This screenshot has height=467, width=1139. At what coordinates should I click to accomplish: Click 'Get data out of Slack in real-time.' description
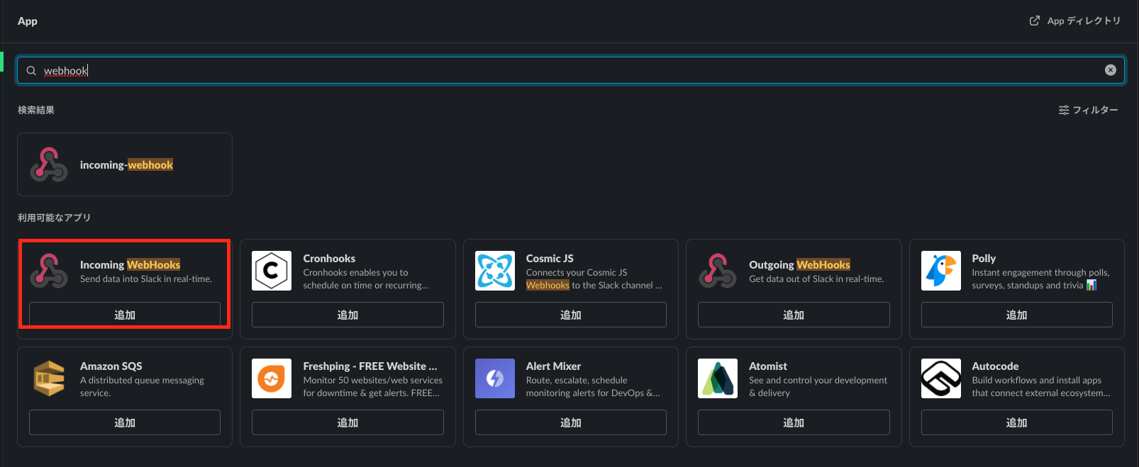click(816, 278)
